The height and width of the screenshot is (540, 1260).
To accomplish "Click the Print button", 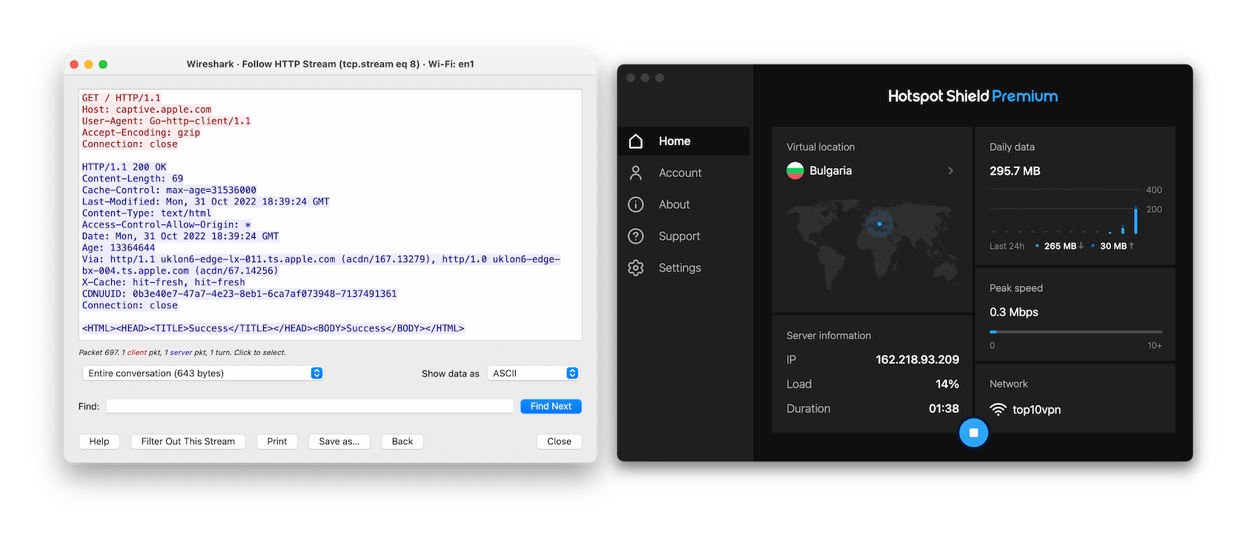I will point(277,441).
